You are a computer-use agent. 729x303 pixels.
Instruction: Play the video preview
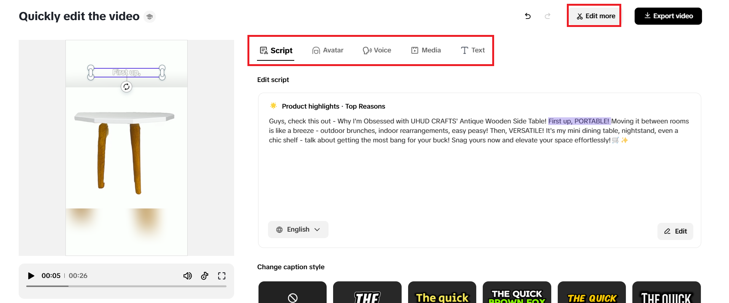(31, 276)
